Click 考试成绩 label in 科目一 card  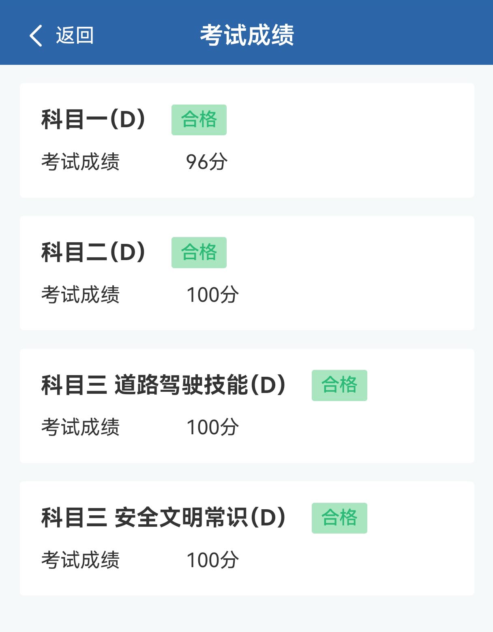[80, 162]
